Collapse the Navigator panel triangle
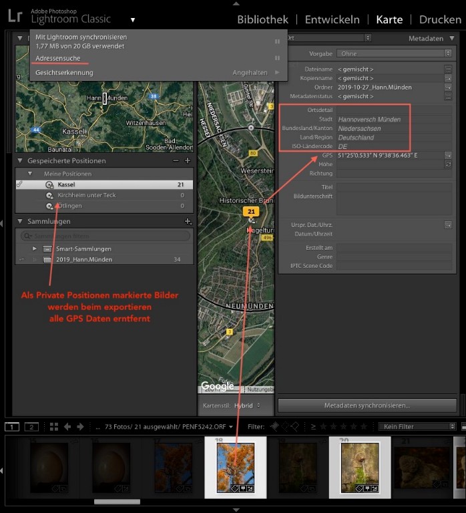Viewport: 466px width, 513px height. 20,38
